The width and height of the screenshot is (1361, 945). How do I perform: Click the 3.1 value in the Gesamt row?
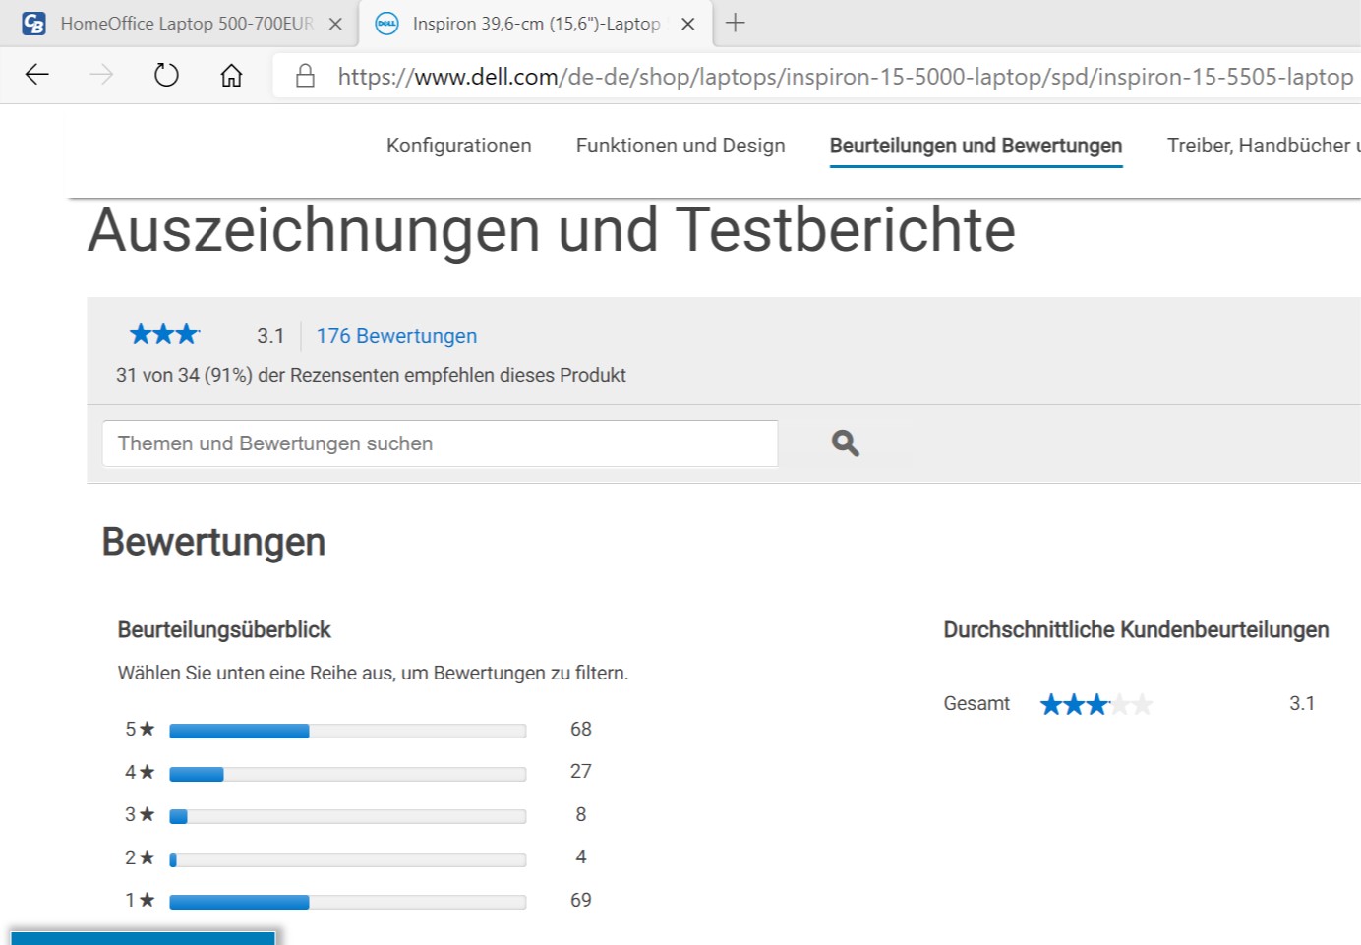click(x=1302, y=703)
